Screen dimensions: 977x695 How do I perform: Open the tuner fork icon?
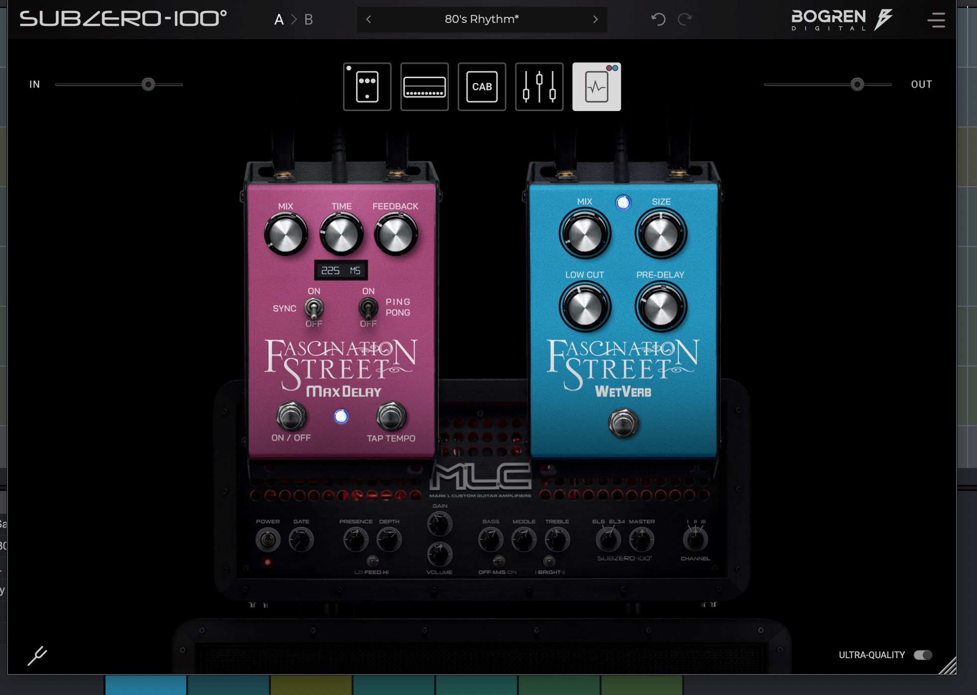coord(37,655)
